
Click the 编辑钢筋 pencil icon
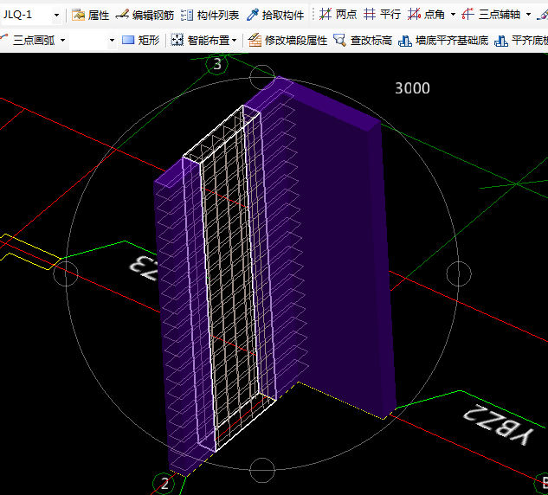(122, 15)
